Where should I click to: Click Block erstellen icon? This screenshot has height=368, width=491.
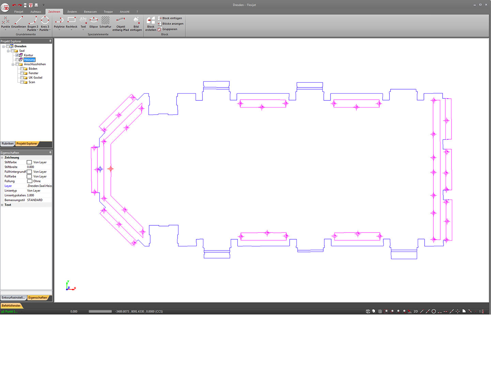[151, 21]
